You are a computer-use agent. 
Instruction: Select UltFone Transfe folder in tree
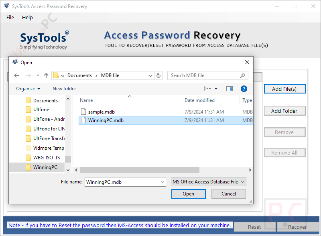pyautogui.click(x=45, y=138)
